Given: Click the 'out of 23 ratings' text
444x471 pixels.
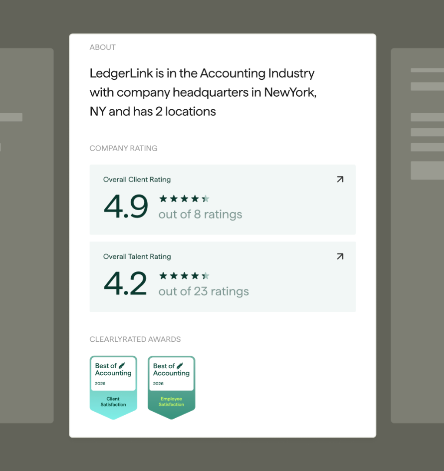Looking at the screenshot, I should click(x=204, y=291).
